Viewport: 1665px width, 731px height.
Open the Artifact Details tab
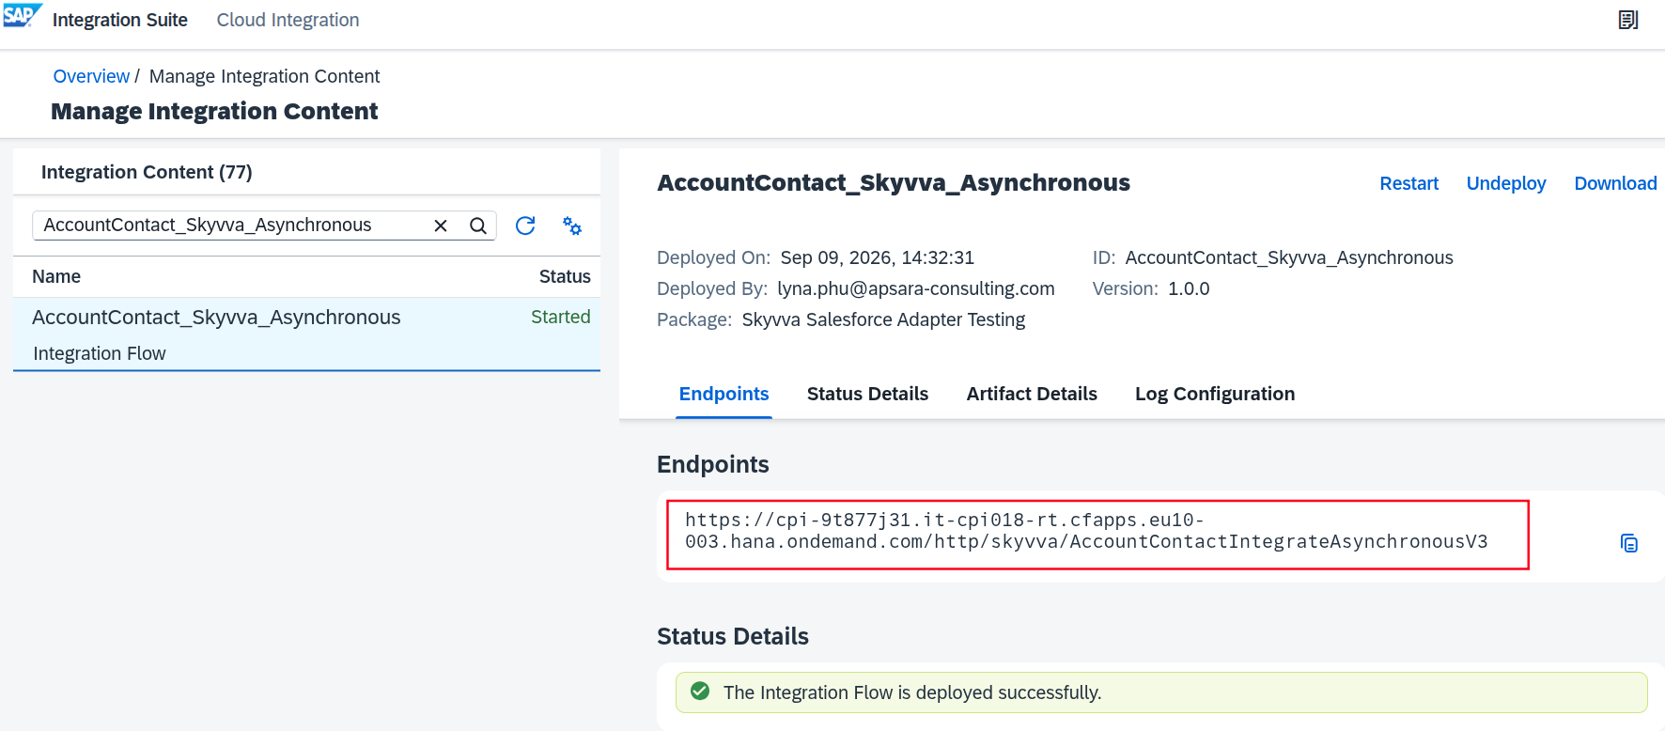(1032, 394)
